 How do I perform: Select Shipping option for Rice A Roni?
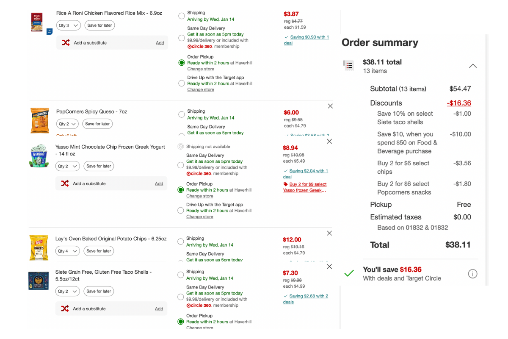[182, 16]
